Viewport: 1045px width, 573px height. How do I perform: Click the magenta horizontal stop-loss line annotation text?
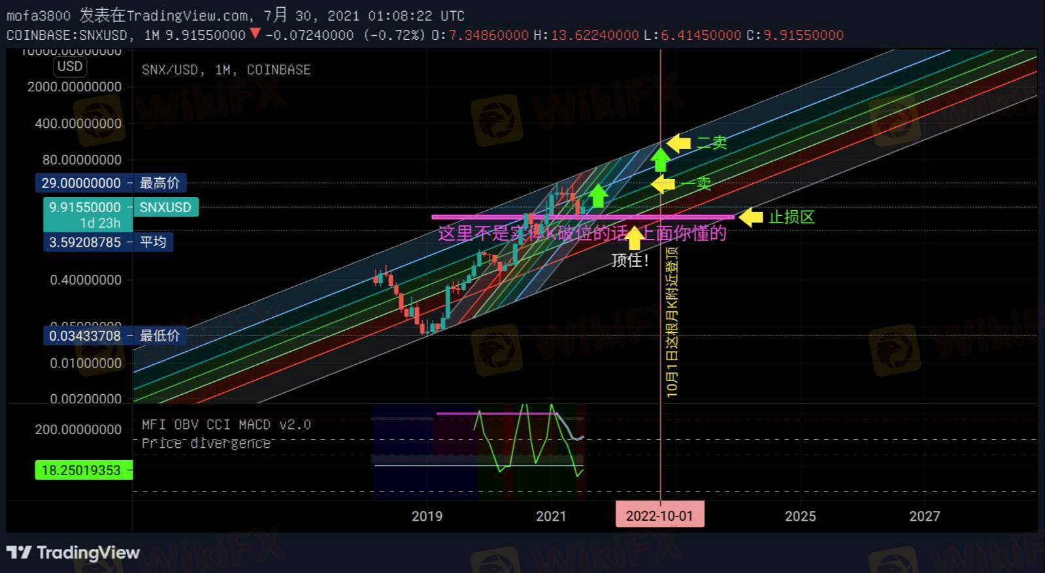(x=582, y=233)
